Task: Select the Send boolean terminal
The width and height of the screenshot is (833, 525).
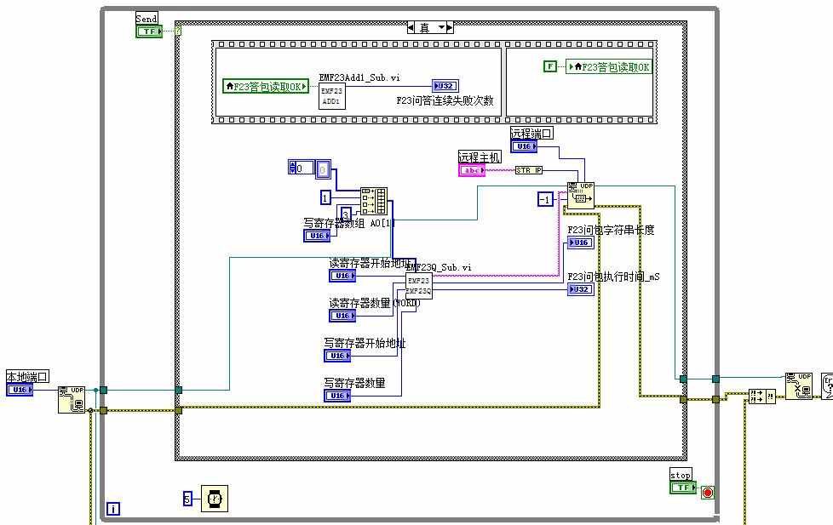Action: (149, 31)
